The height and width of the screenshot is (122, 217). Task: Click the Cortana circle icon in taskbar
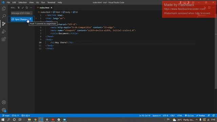(14, 120)
